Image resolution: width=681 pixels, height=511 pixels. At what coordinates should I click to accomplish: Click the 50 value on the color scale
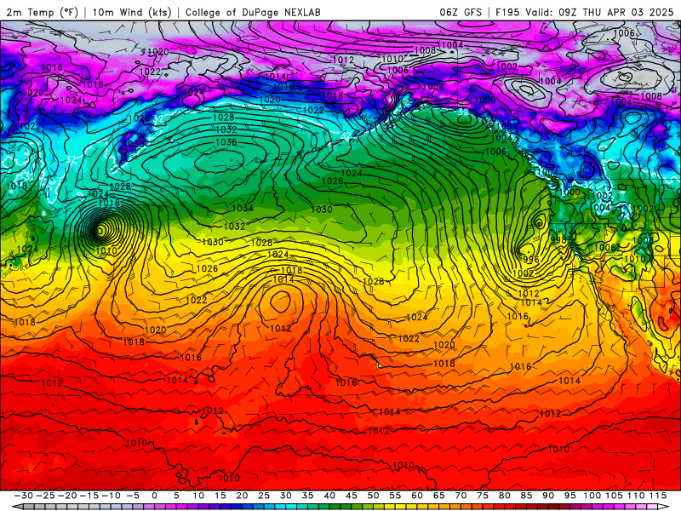[x=373, y=496]
